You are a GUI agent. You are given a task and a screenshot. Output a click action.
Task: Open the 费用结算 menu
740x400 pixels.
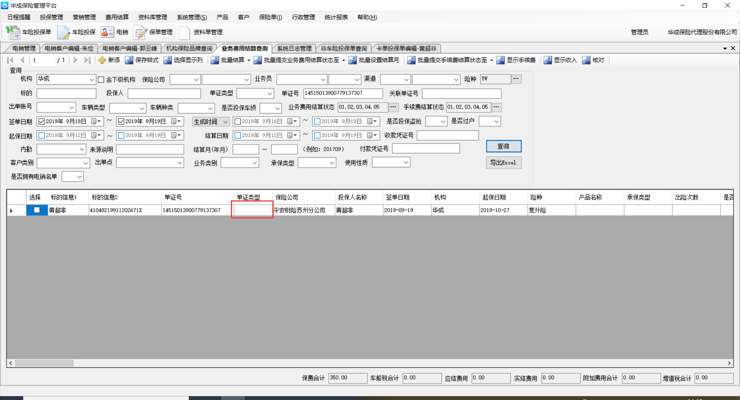(117, 17)
